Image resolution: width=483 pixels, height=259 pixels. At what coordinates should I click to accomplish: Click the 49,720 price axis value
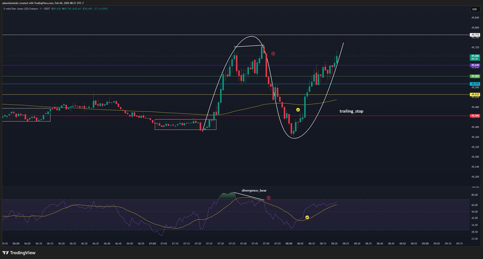pyautogui.click(x=475, y=47)
